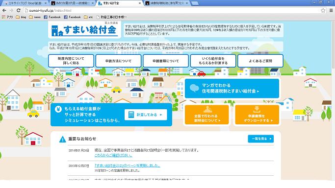Open よくあるご質問 navigation button
The image size is (335, 188).
point(260,61)
